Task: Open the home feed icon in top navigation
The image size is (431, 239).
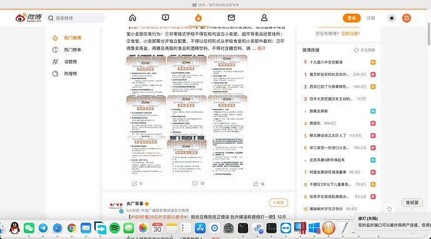Action: [x=132, y=18]
